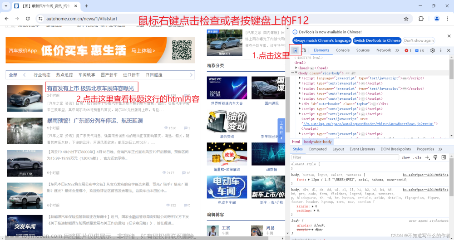The width and height of the screenshot is (454, 240).
Task: Dismiss the DevTools language infobar
Action: [449, 36]
